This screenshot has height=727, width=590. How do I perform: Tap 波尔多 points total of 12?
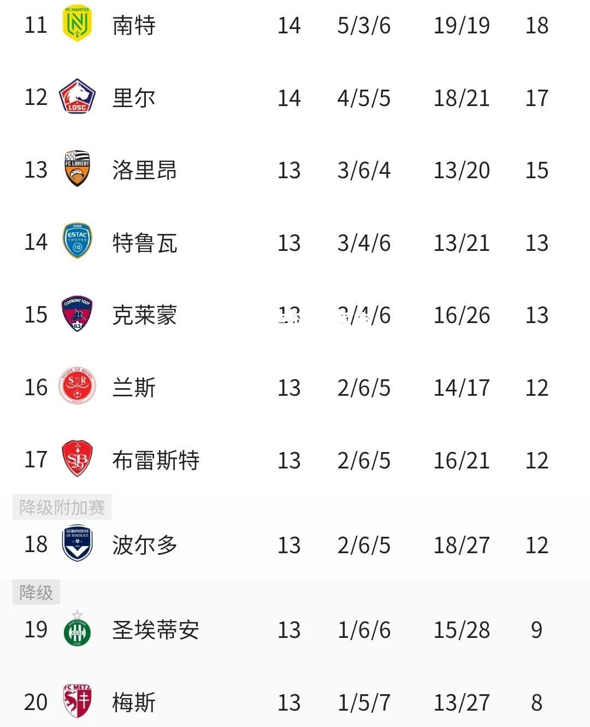(x=537, y=545)
